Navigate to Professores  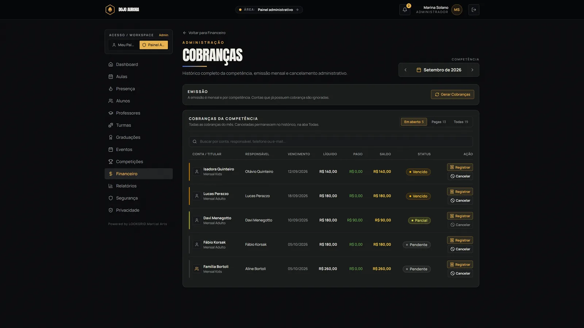point(139,113)
